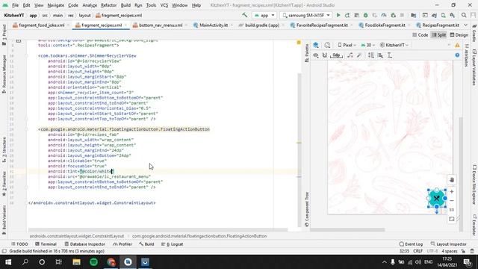Click the blue help question mark icon
The image size is (478, 269).
457,55
